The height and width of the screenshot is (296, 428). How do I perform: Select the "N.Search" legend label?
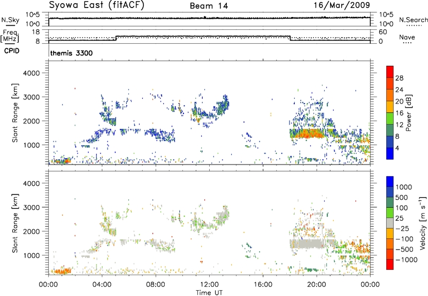(x=413, y=20)
